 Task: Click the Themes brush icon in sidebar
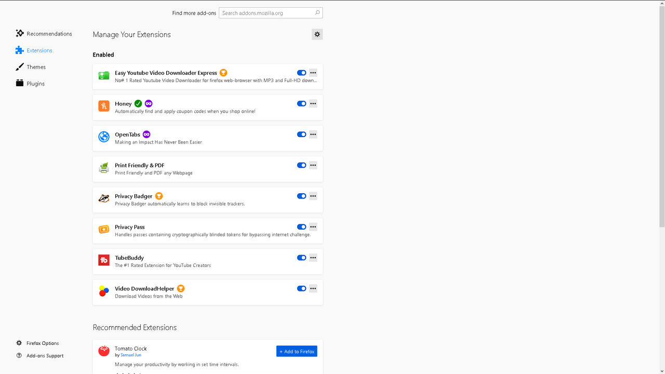tap(20, 67)
